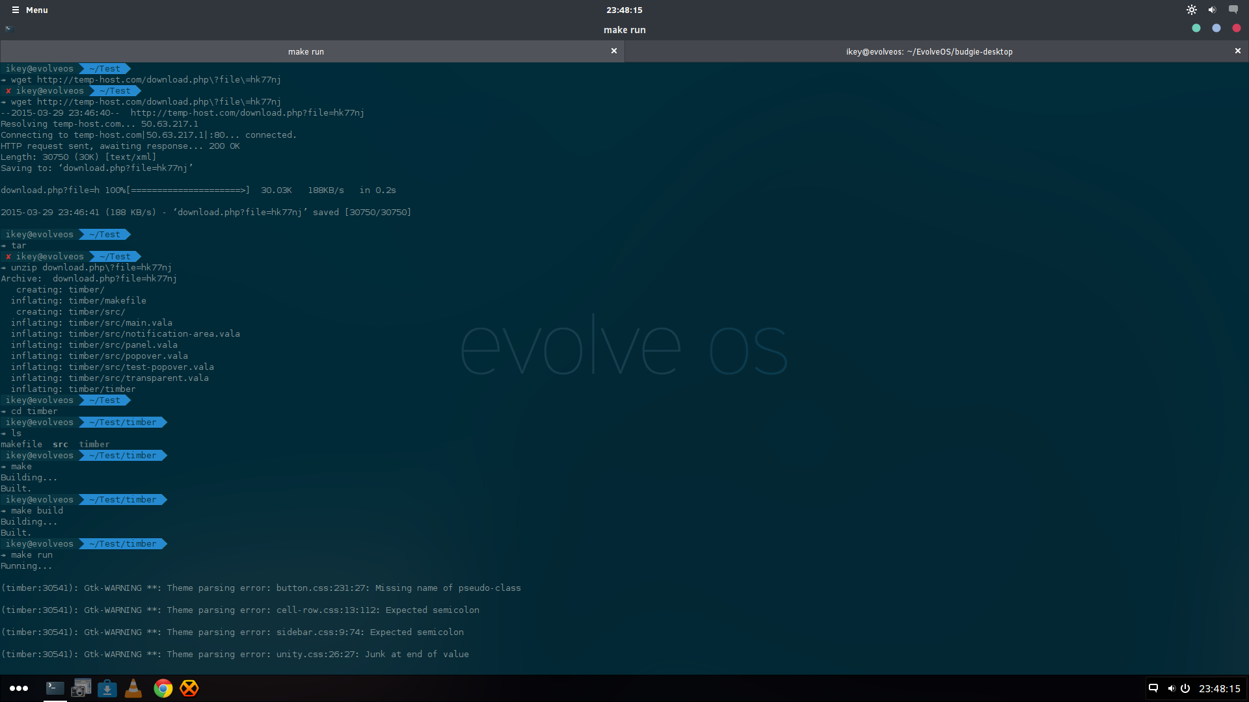This screenshot has width=1249, height=702.
Task: Switch to the 'make run' terminal tab
Action: pyautogui.click(x=306, y=51)
